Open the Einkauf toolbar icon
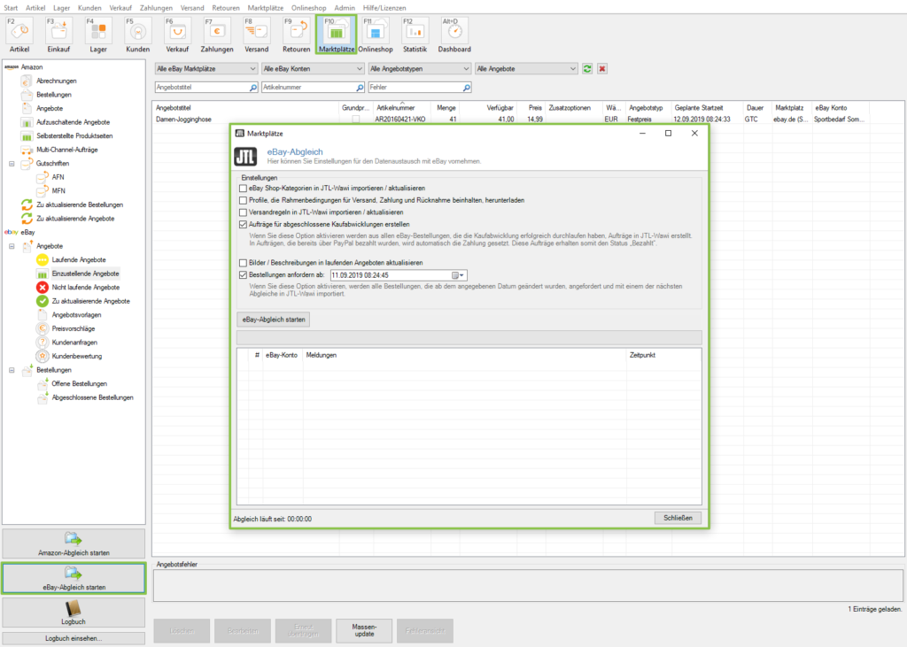 pos(59,35)
